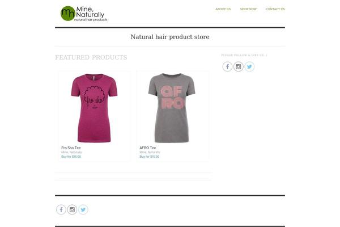Click the Natural hair product store heading
Viewport: 340px width, 227px height.
tap(170, 37)
